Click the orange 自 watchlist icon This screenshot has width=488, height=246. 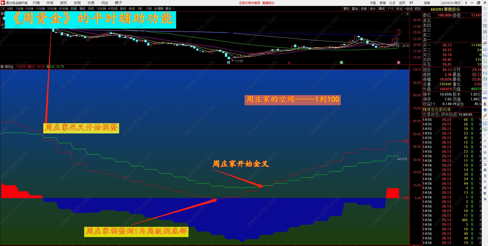click(485, 67)
